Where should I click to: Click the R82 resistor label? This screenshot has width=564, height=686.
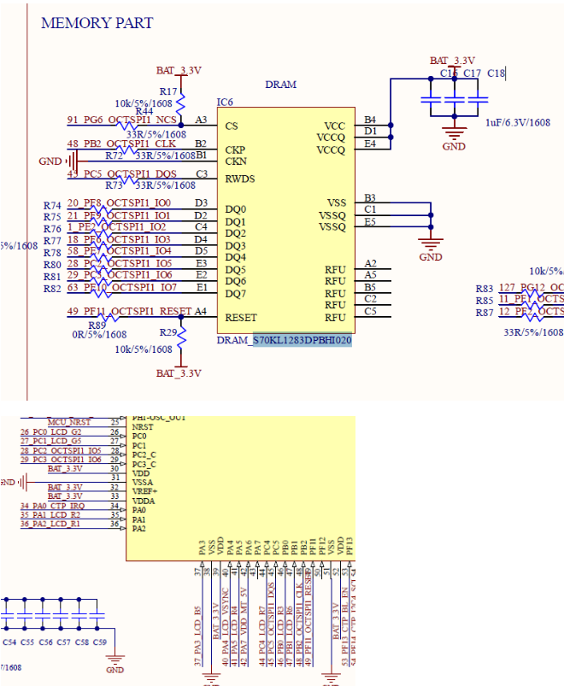click(x=52, y=288)
